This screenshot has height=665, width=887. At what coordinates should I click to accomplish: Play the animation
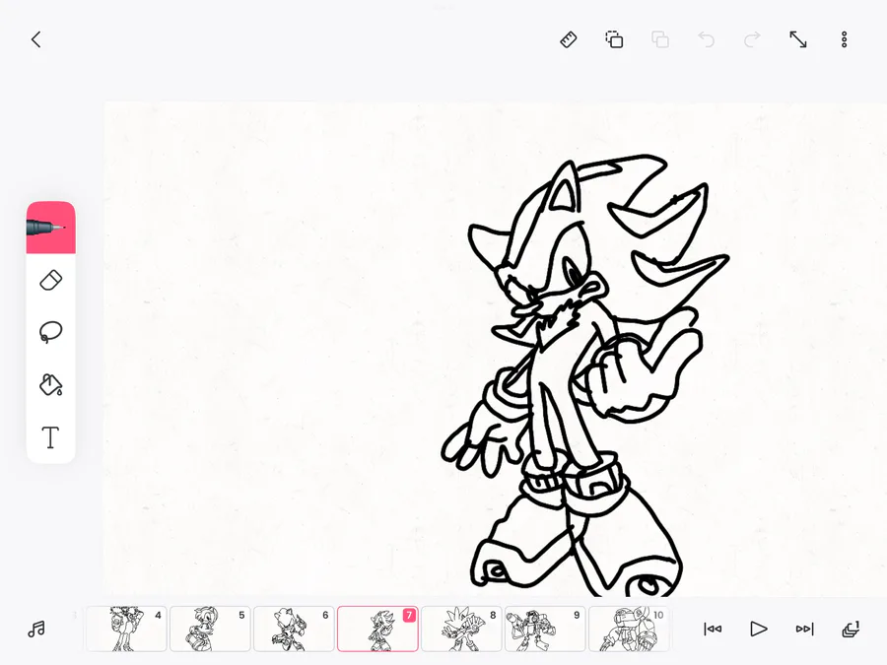point(759,629)
